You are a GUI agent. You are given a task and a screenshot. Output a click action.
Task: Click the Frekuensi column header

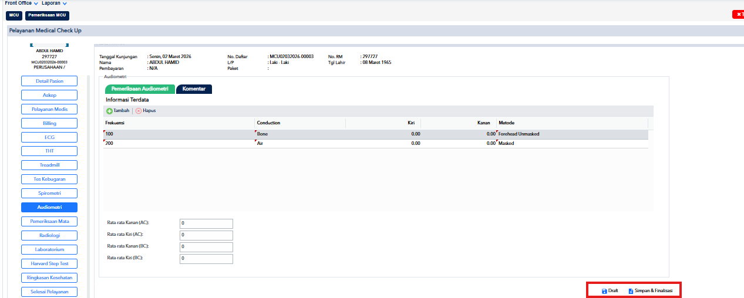coord(179,123)
